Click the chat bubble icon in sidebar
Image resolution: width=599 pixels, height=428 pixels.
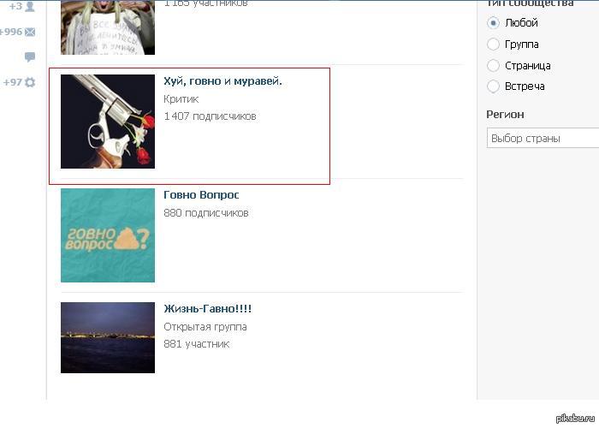point(30,57)
